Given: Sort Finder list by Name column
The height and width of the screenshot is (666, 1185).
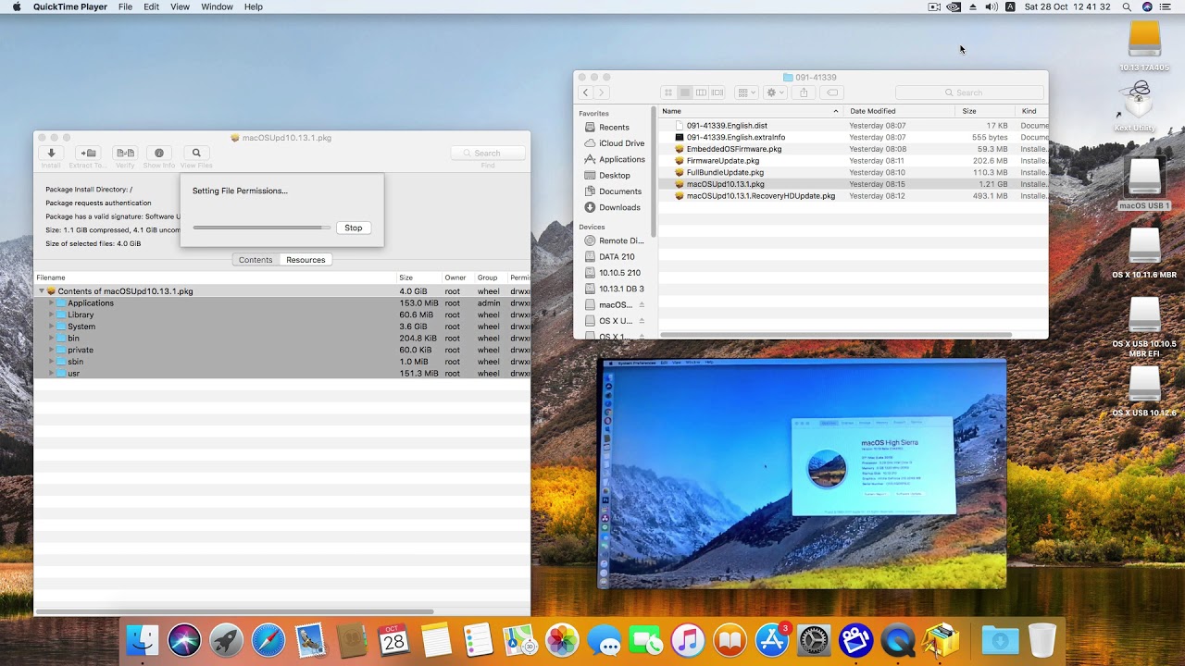Looking at the screenshot, I should [750, 111].
